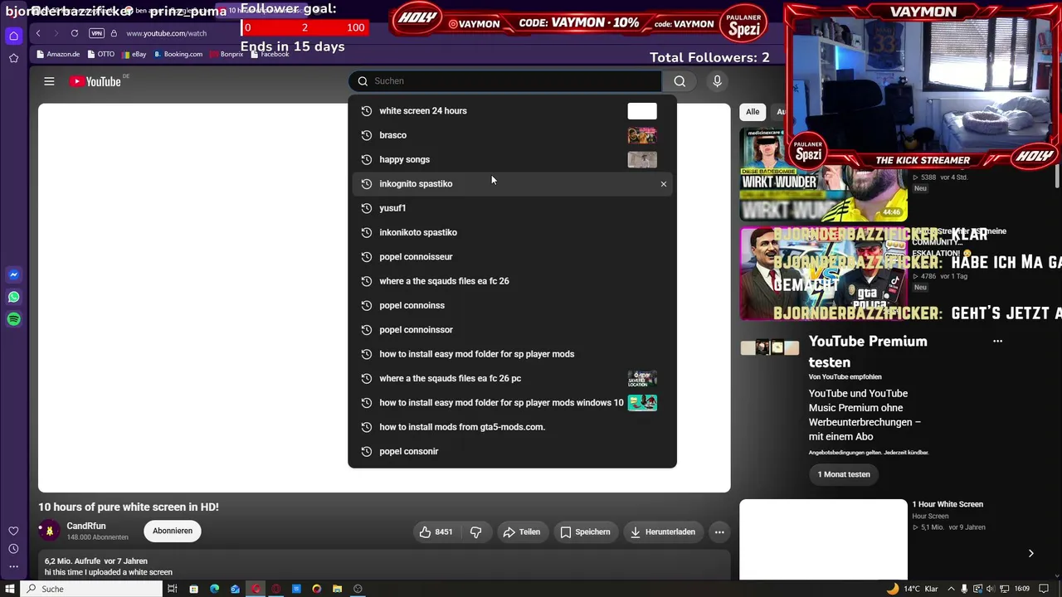The width and height of the screenshot is (1062, 597).
Task: Open the sidebar three-dots more menu
Action: coord(13,567)
